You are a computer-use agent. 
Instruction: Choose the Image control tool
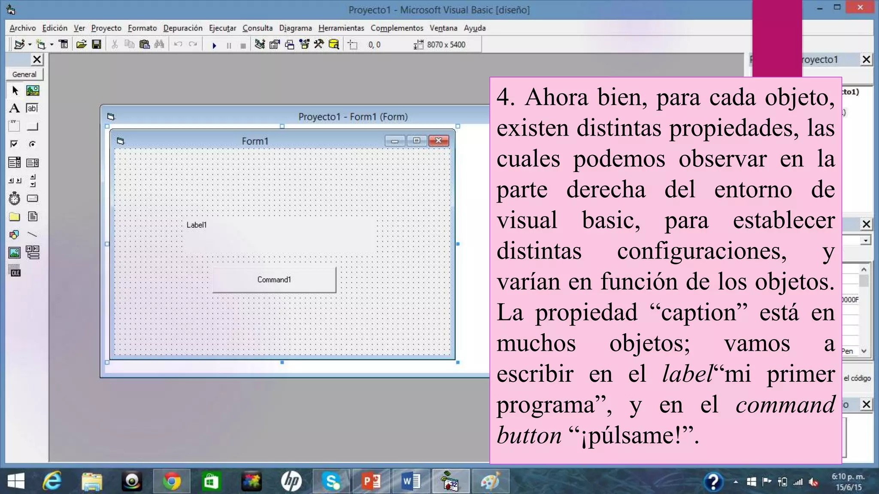tap(14, 253)
